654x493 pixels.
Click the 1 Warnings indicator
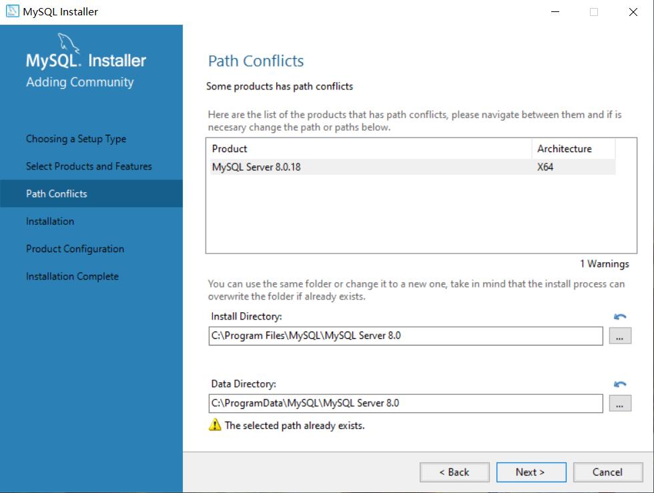(604, 264)
